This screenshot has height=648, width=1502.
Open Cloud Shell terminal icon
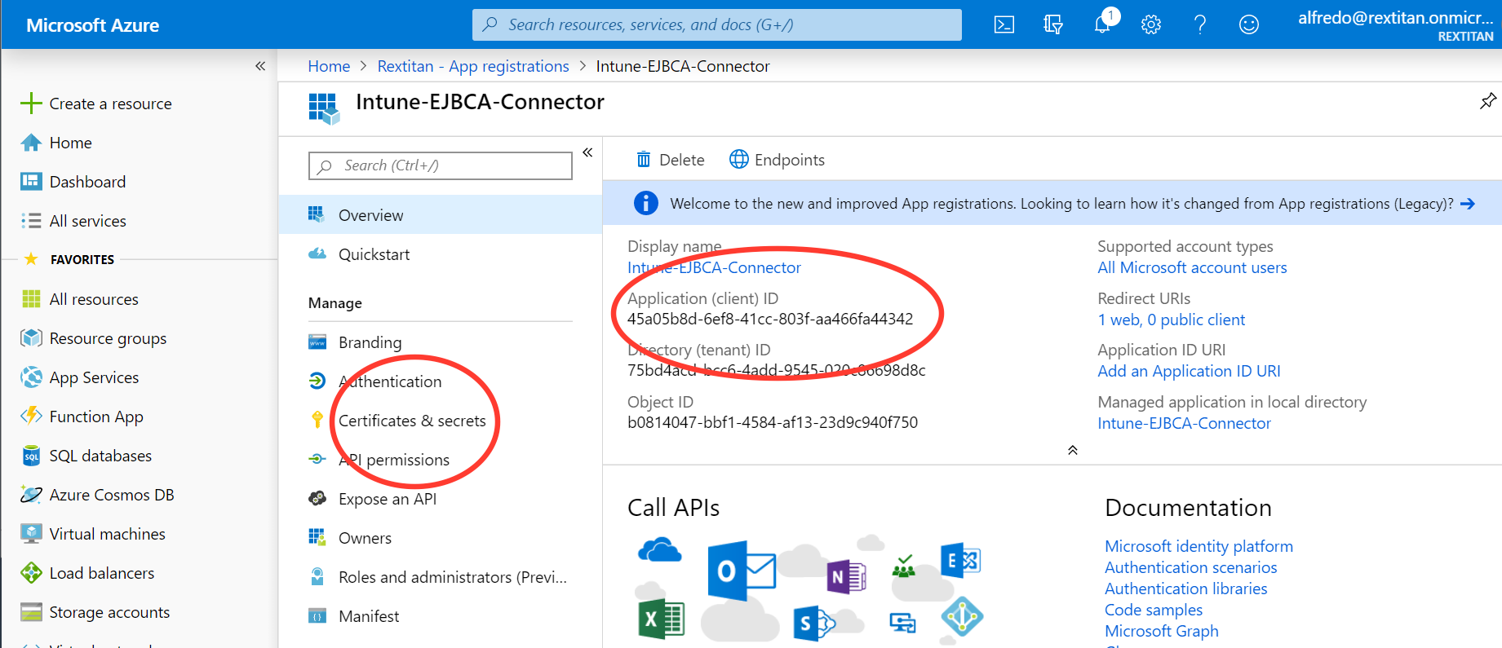pyautogui.click(x=1004, y=24)
